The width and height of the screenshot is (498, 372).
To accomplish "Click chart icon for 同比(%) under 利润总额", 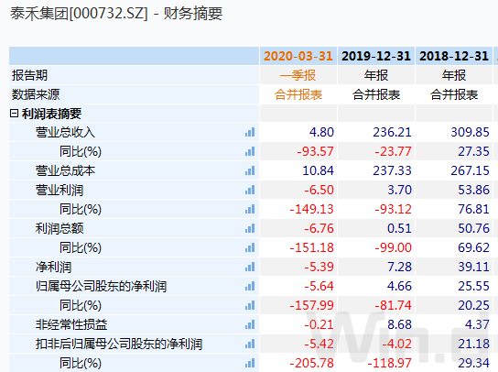I will tap(250, 247).
